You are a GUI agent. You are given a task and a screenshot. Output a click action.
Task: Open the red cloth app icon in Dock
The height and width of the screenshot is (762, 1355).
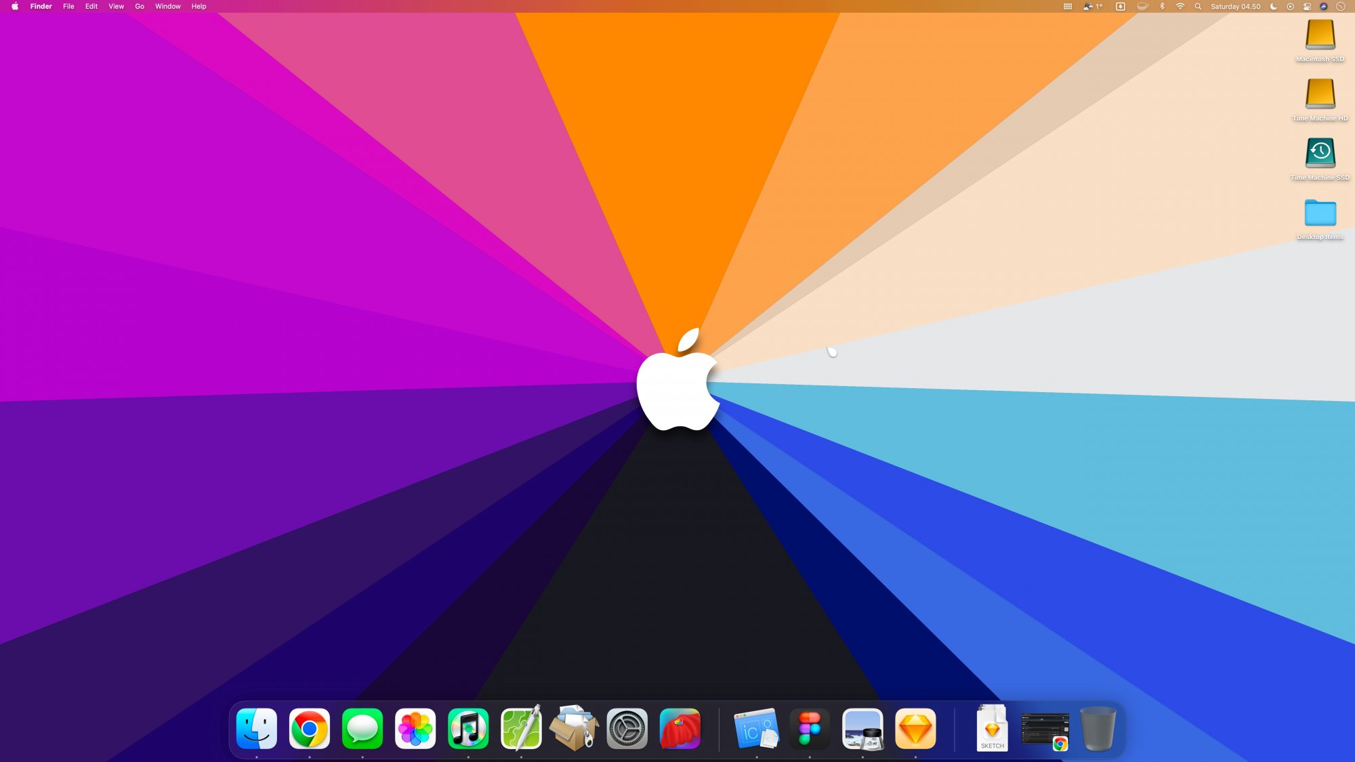(680, 729)
